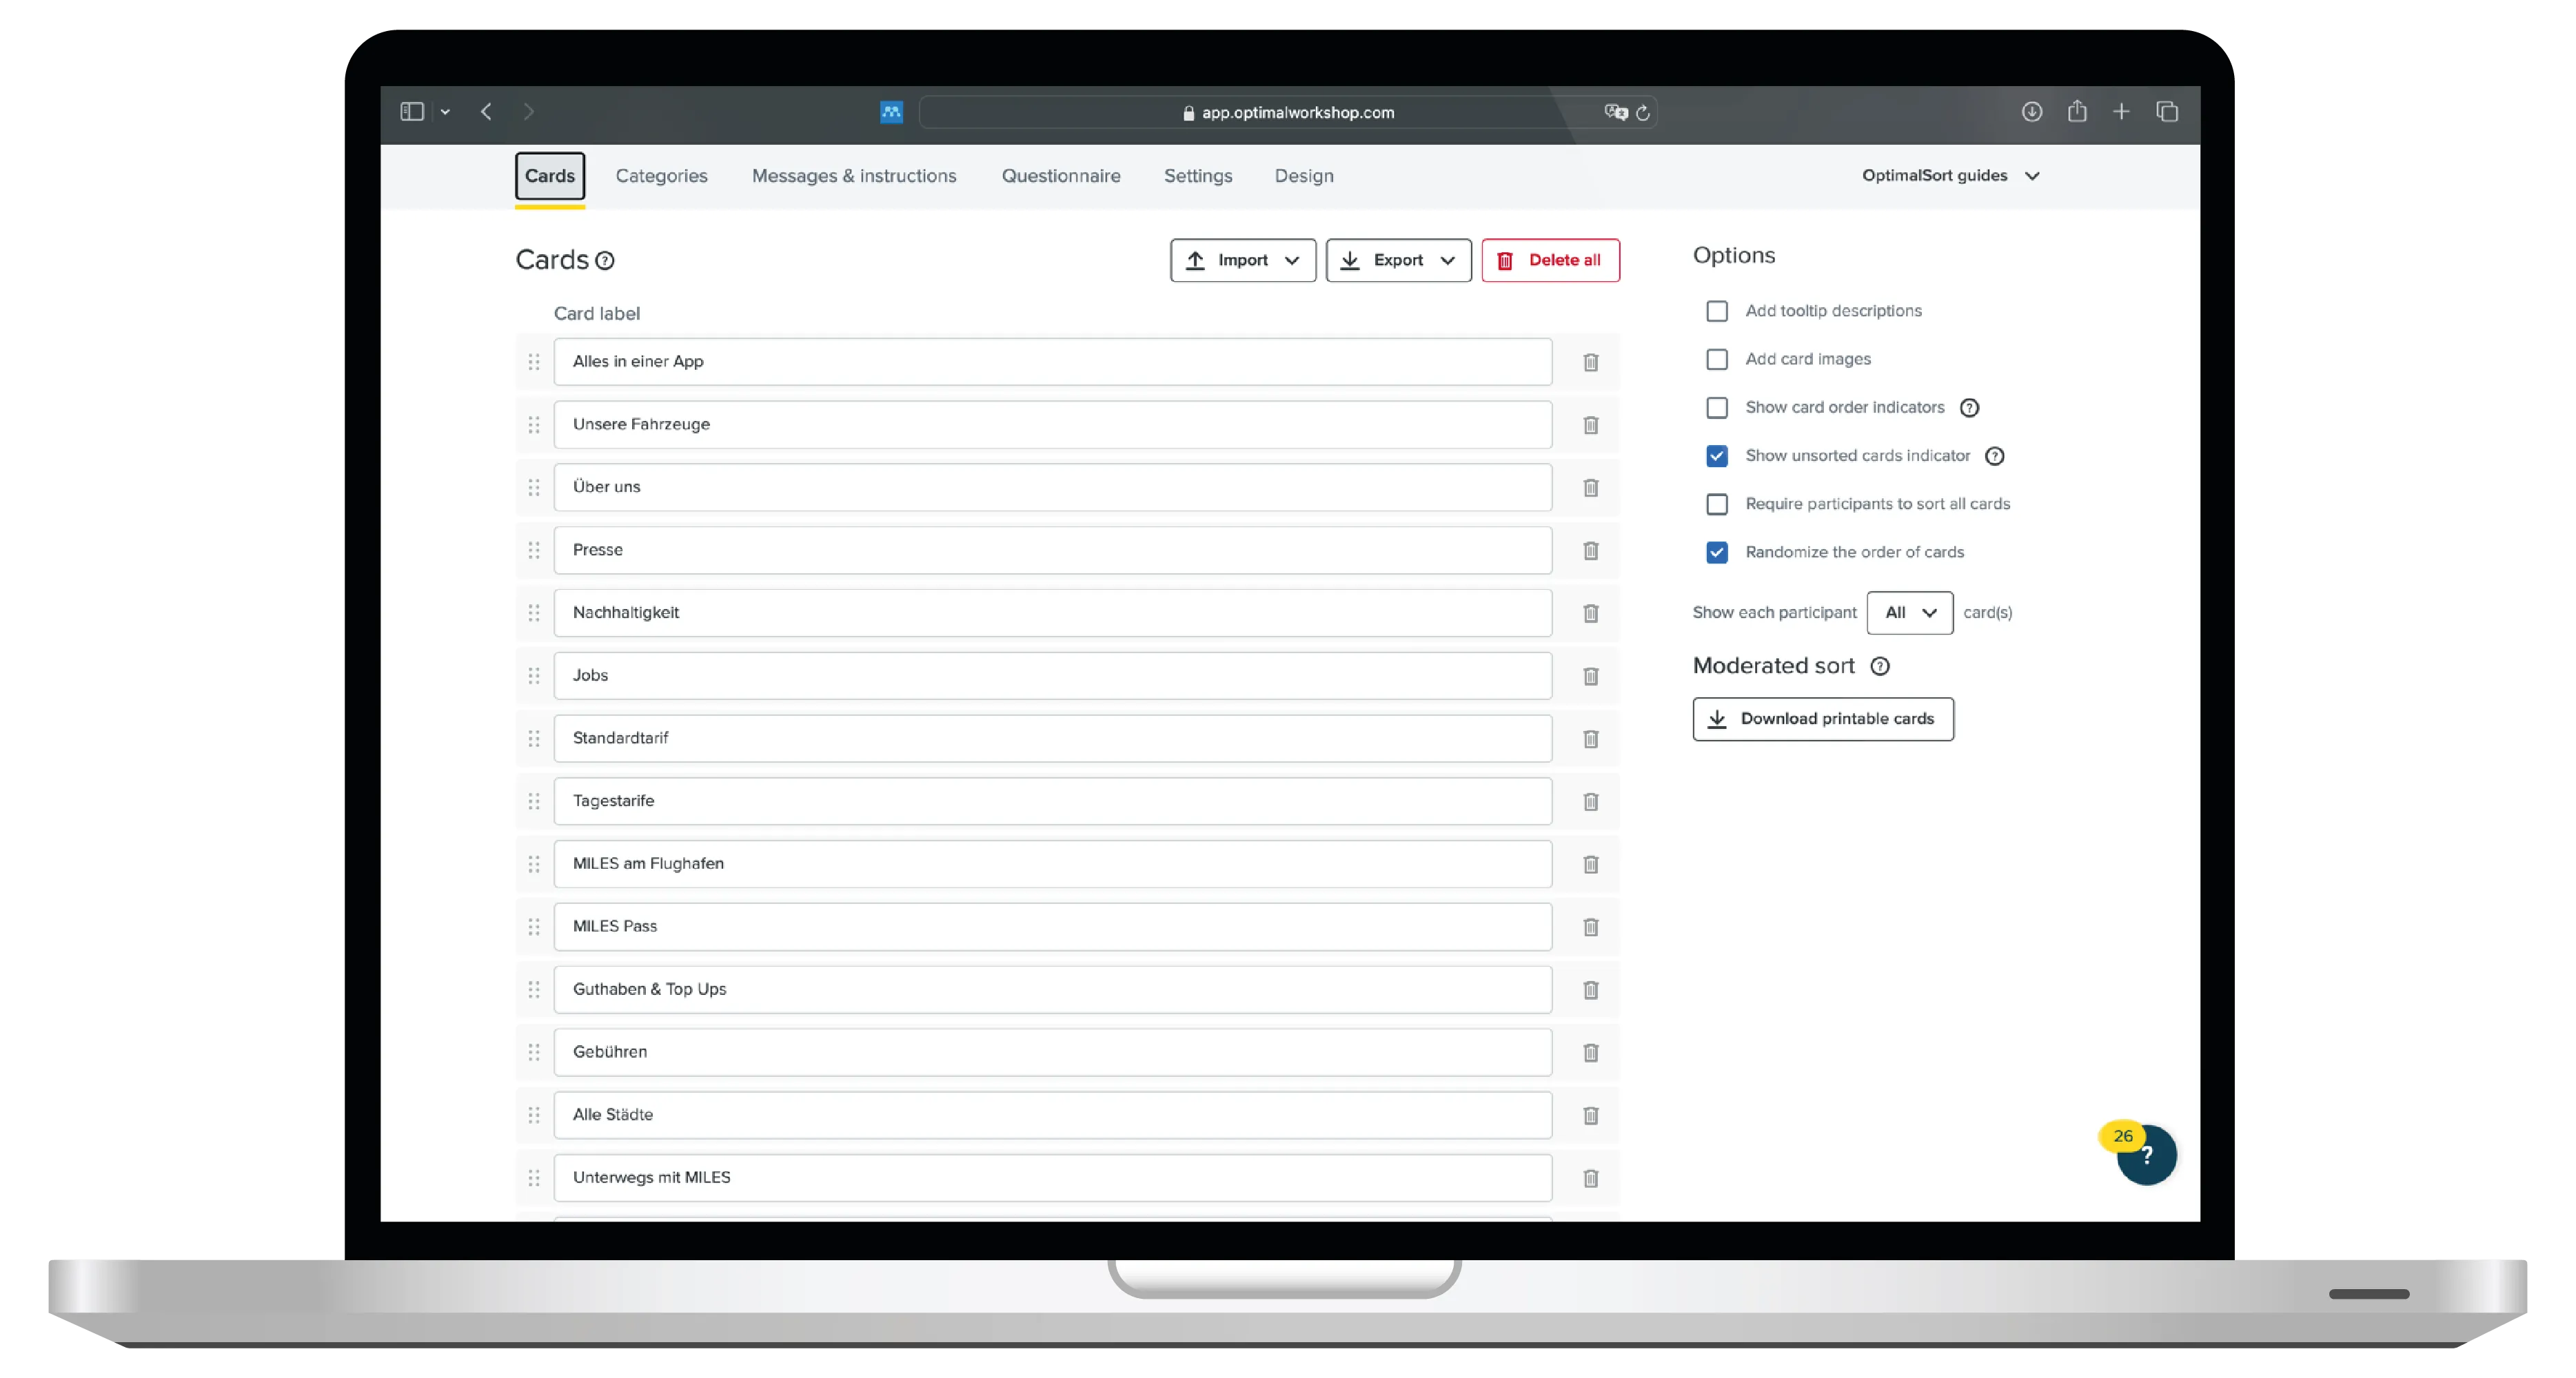
Task: Open the help chat bubble with 26 badge
Action: point(2146,1156)
